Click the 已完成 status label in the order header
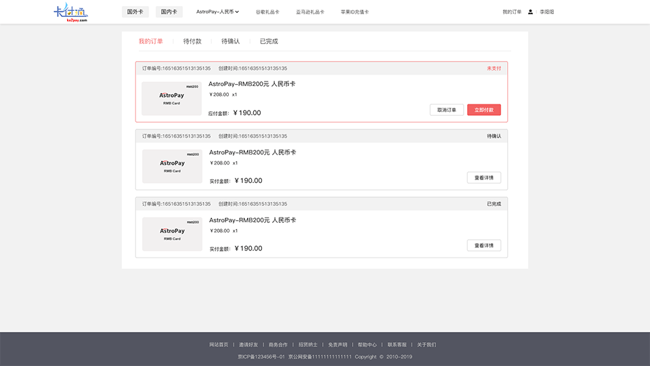This screenshot has height=366, width=650. tap(494, 204)
